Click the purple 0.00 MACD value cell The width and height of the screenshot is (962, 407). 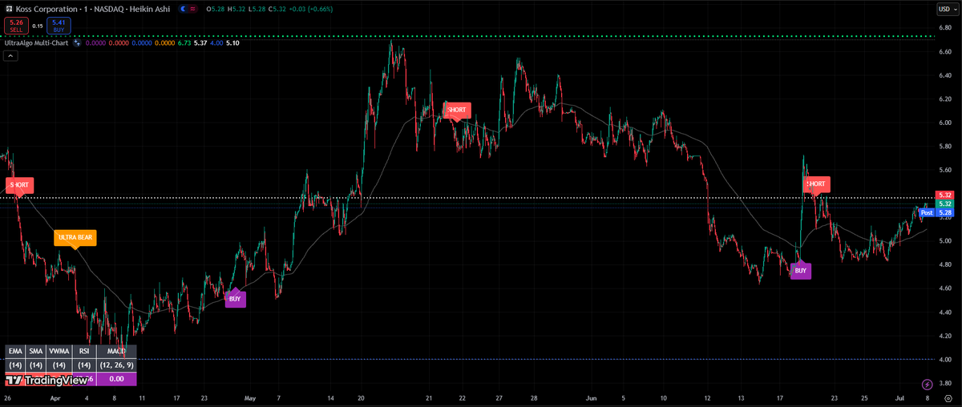pyautogui.click(x=116, y=378)
